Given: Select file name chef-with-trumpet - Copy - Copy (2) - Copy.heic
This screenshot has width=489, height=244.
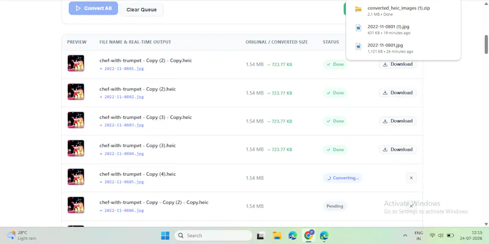Looking at the screenshot, I should 154,203.
